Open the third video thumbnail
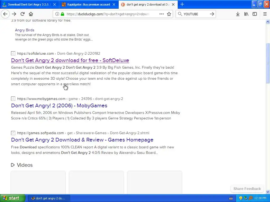 click(x=155, y=183)
